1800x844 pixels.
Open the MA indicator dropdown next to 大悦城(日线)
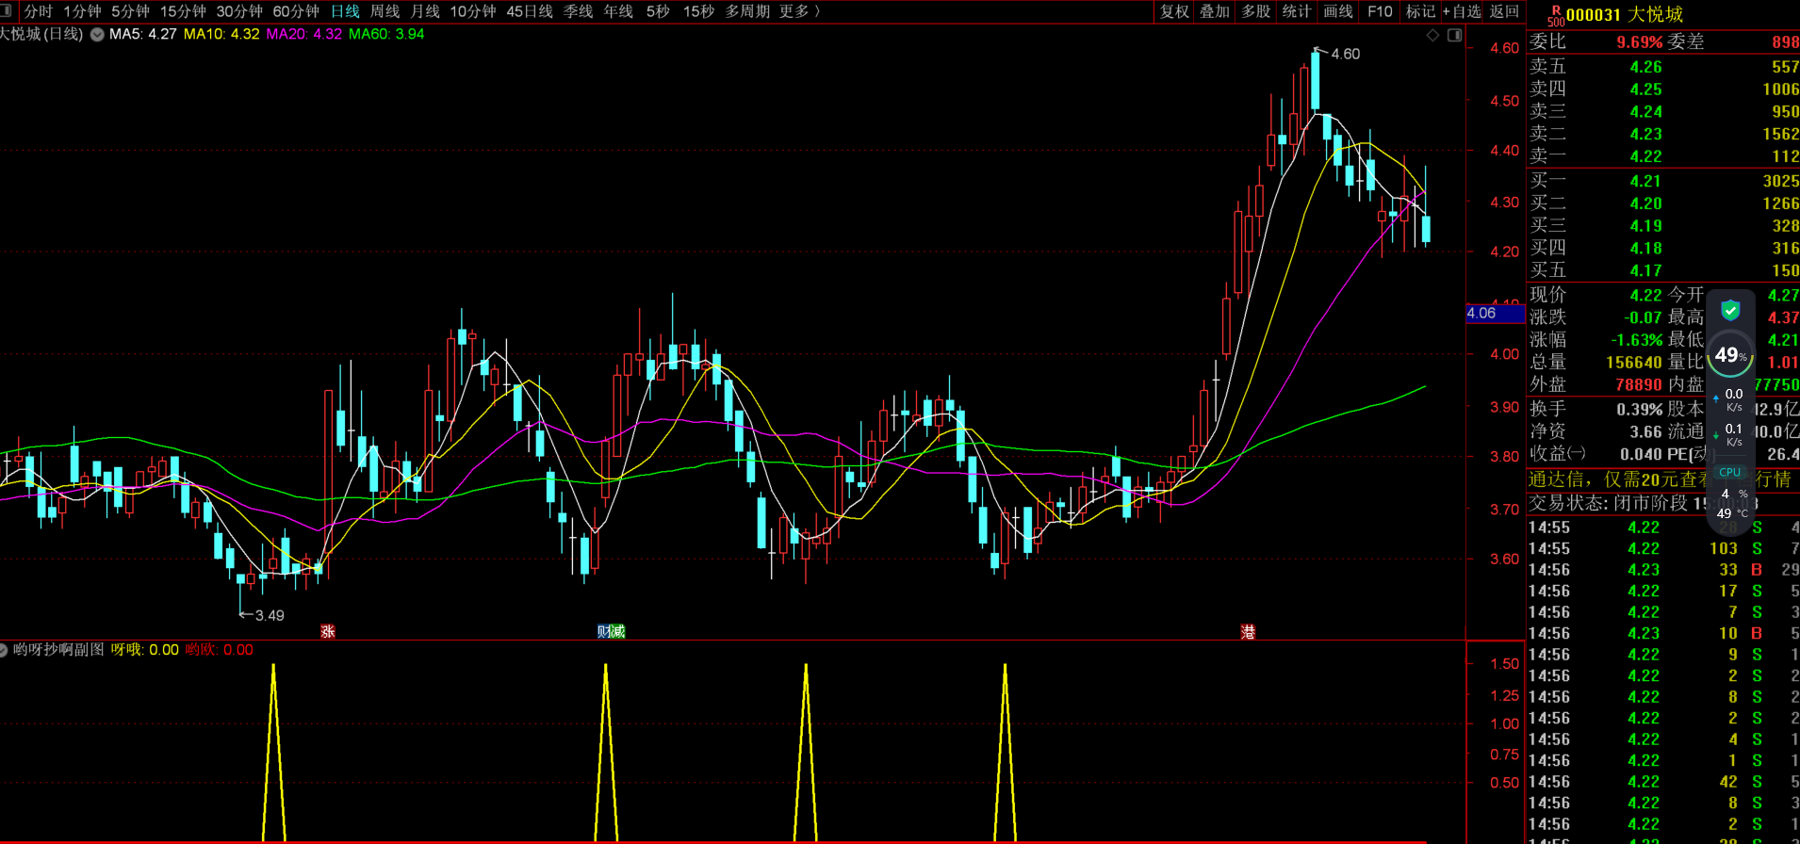[x=97, y=34]
